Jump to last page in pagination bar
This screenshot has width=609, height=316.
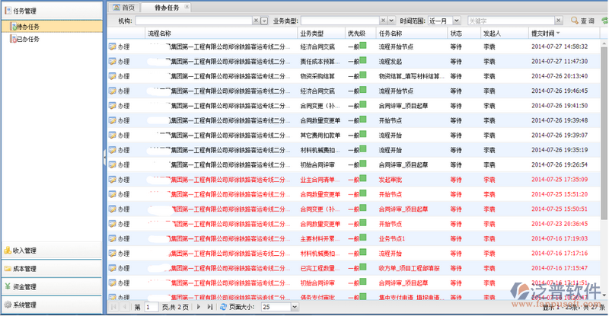click(x=210, y=307)
